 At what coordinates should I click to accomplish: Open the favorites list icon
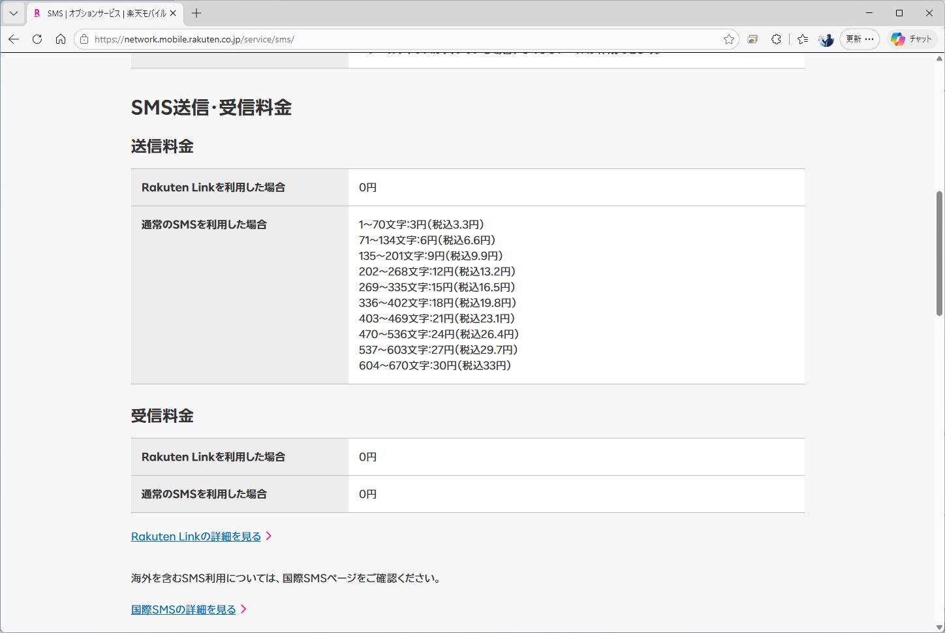803,39
